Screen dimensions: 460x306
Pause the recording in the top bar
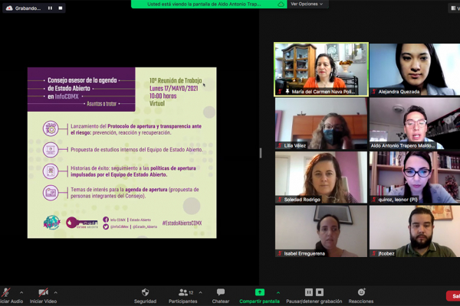click(x=50, y=8)
